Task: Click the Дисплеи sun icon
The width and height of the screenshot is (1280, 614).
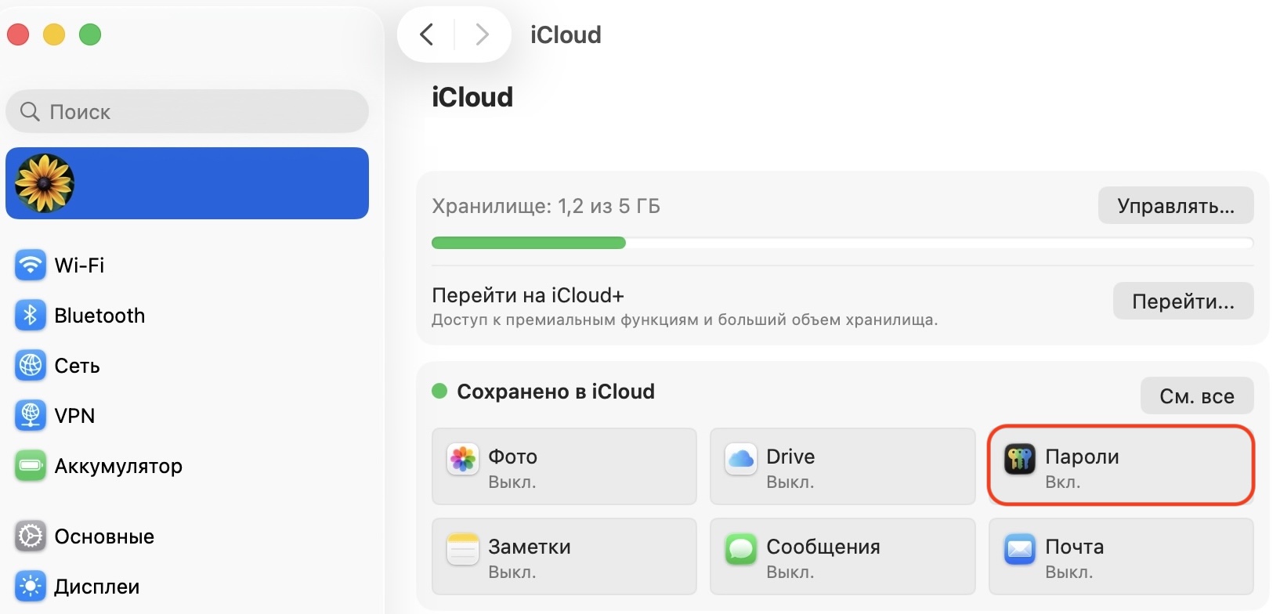Action: pyautogui.click(x=31, y=587)
